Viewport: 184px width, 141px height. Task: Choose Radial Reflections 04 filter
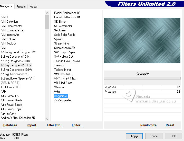click(67, 17)
